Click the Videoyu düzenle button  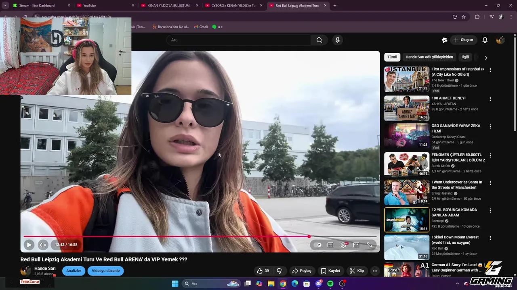105,271
